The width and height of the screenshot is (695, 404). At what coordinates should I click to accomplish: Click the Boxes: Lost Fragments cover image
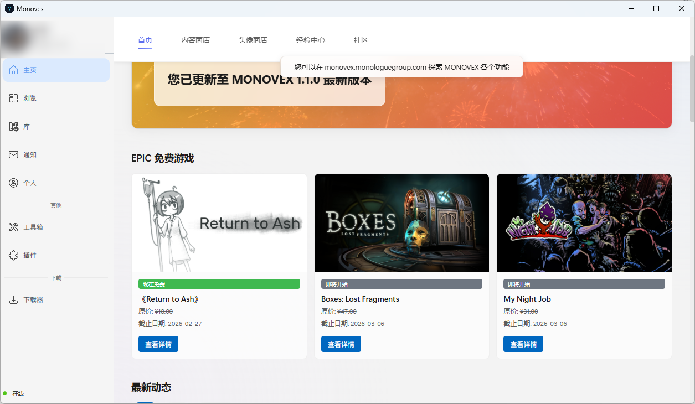click(x=401, y=223)
